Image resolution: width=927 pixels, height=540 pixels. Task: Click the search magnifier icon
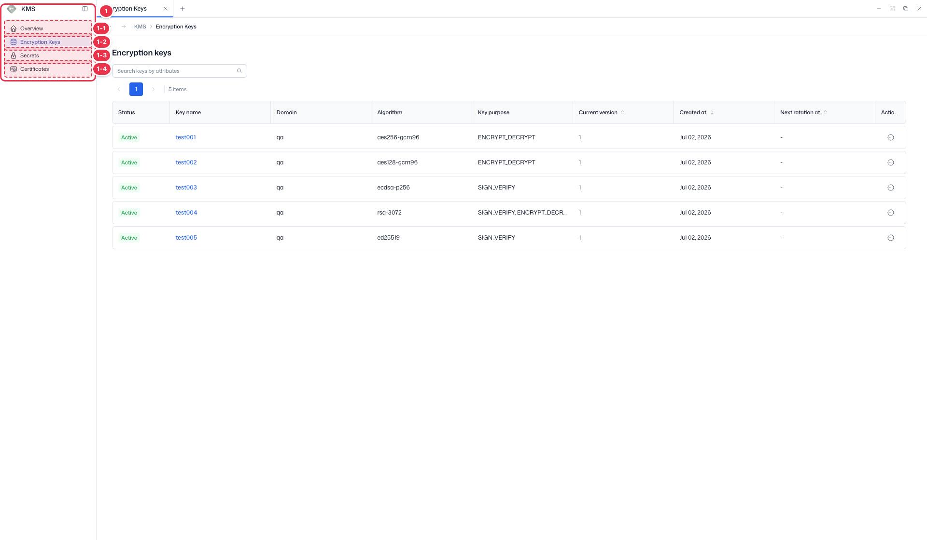coord(239,71)
